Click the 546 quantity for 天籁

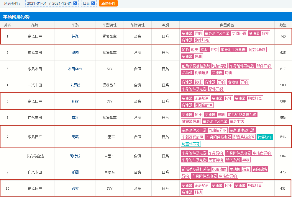283,137
